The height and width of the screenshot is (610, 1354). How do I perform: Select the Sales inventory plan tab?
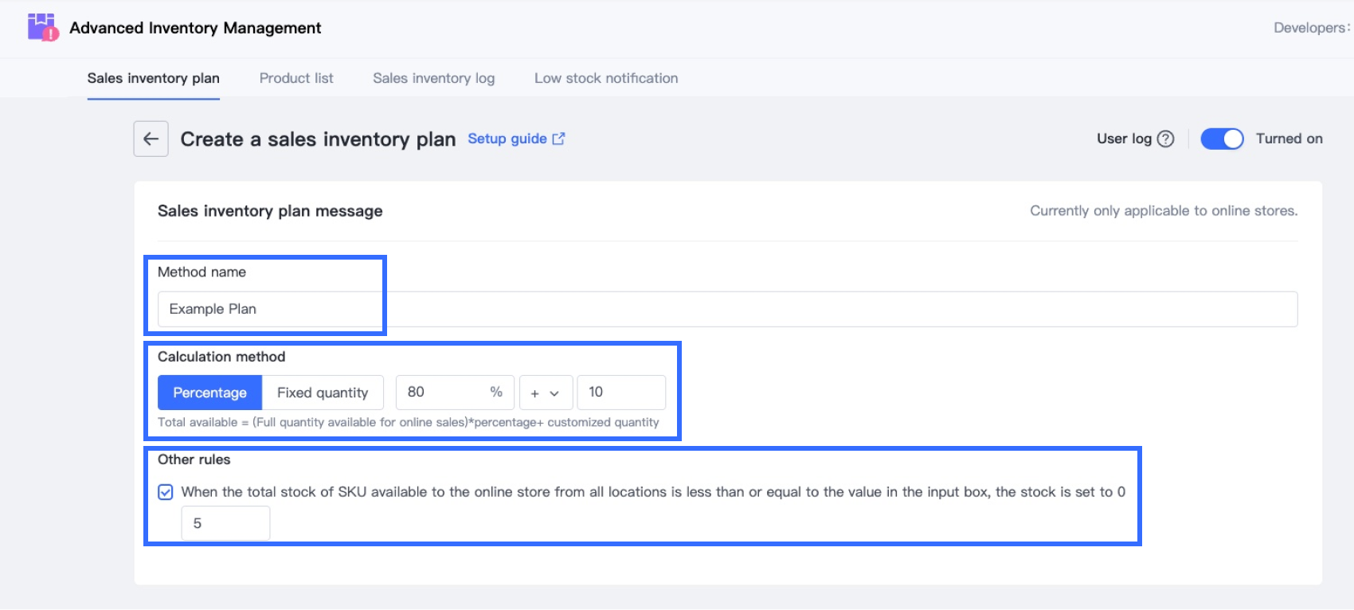pyautogui.click(x=153, y=78)
